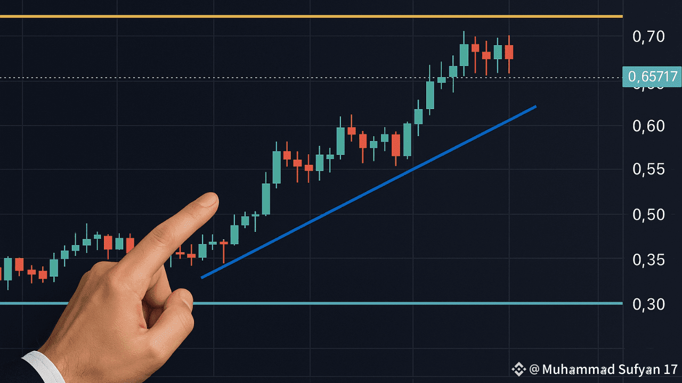This screenshot has width=682, height=383.
Task: Select the 0,35 price axis label
Action: pos(648,260)
